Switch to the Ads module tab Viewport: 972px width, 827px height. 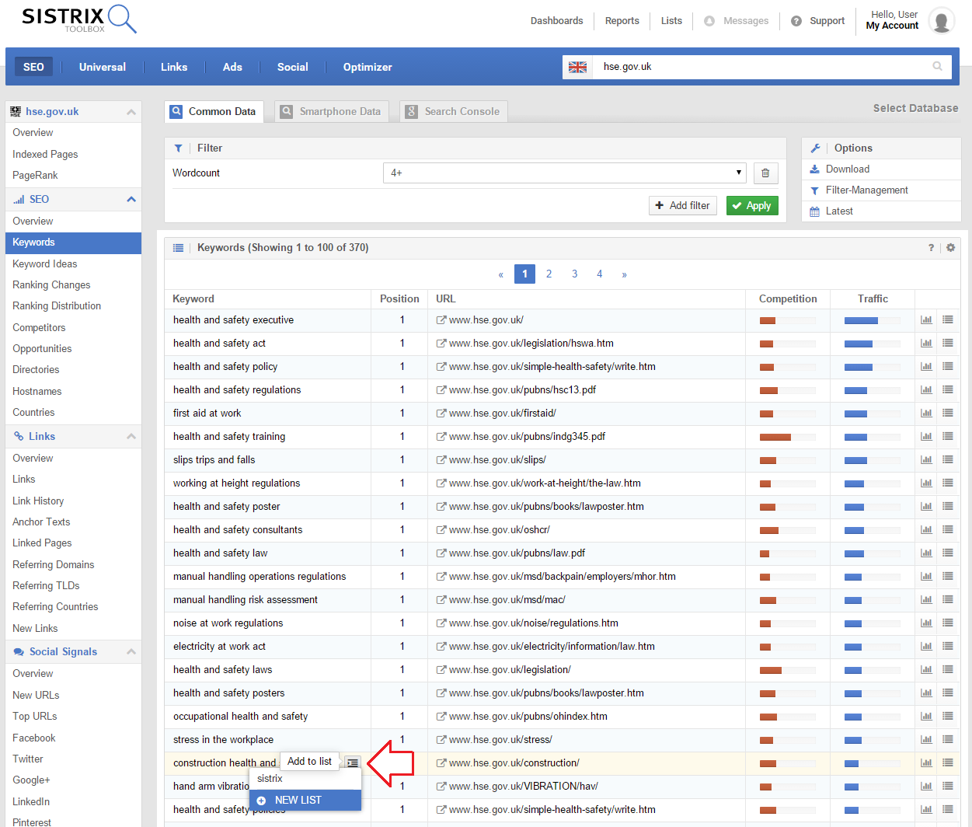coord(232,67)
